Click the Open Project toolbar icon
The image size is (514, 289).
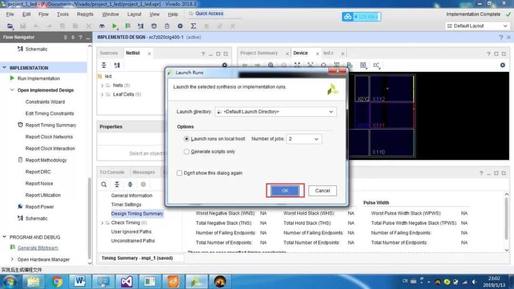10,26
